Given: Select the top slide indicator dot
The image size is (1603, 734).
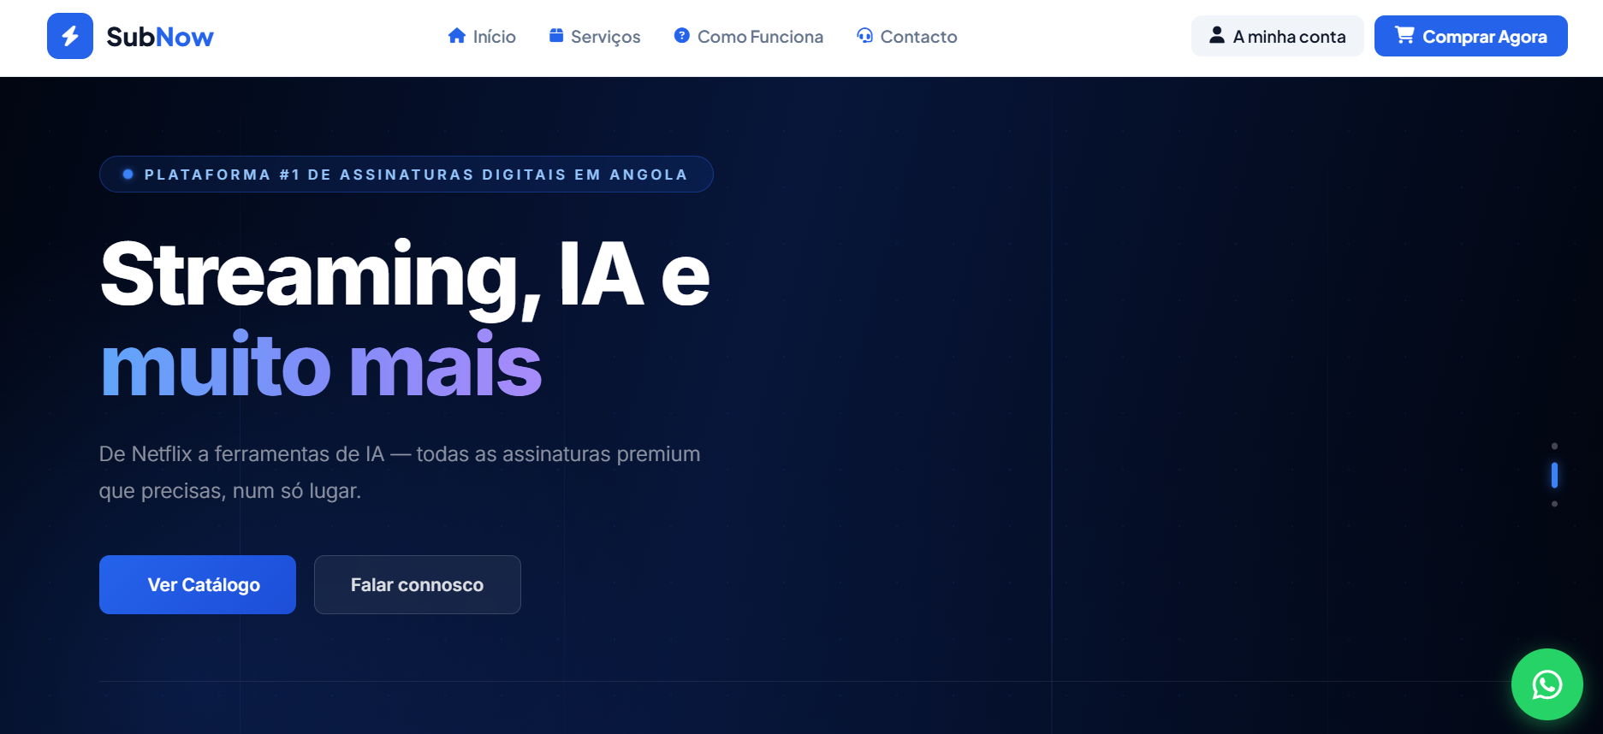Looking at the screenshot, I should (x=1554, y=446).
